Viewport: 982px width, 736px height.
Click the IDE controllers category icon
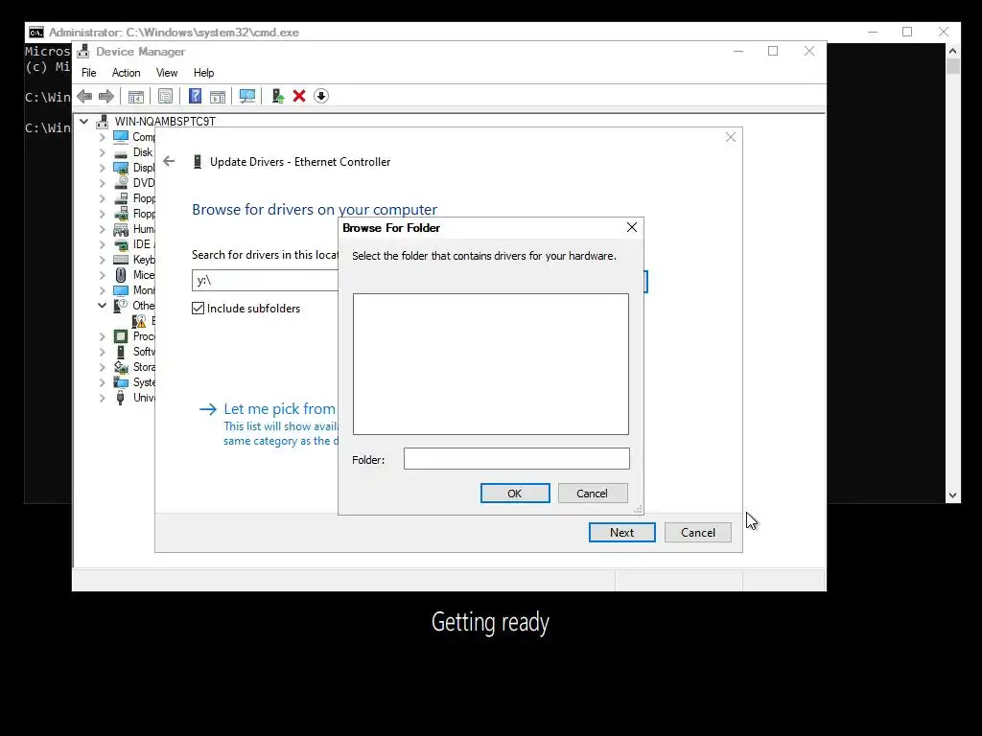[x=121, y=244]
